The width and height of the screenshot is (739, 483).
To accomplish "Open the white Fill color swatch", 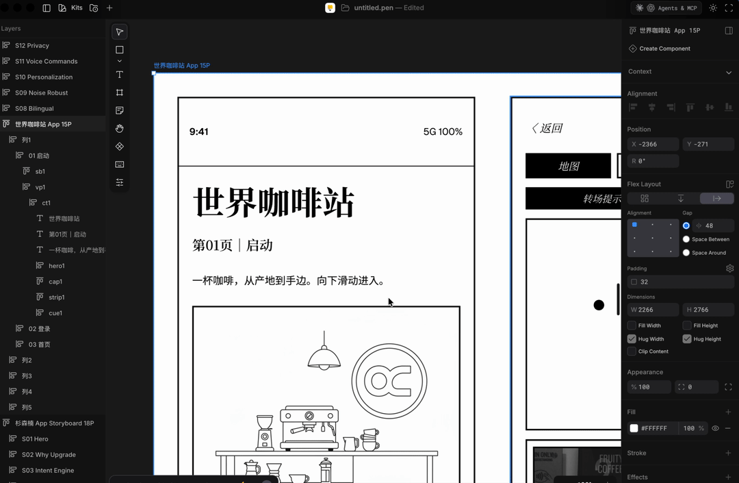I will coord(634,428).
